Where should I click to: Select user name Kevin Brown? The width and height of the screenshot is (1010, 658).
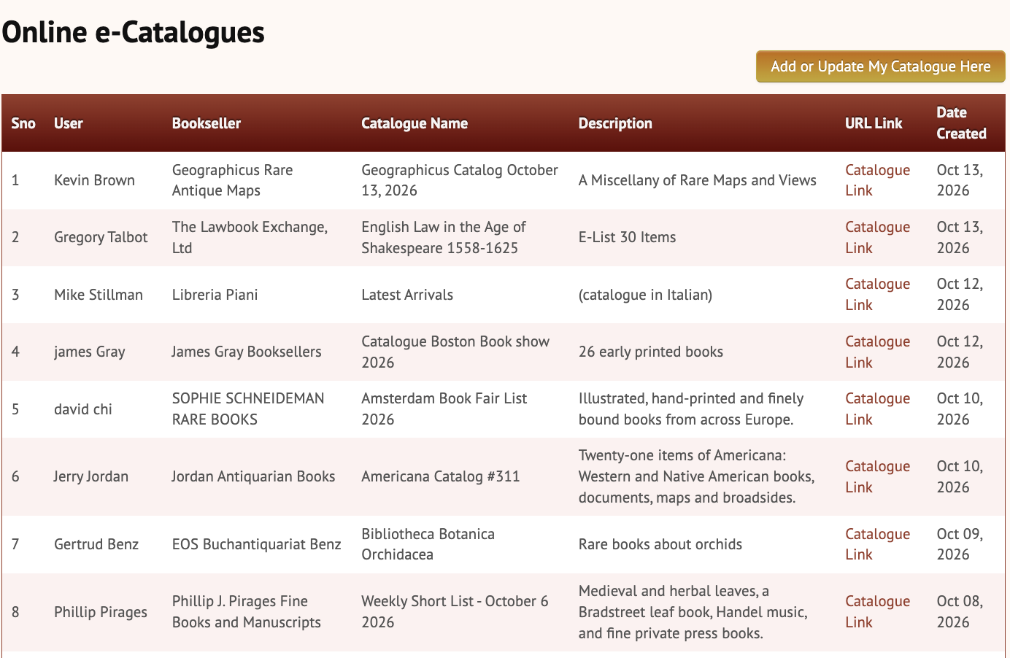click(x=94, y=180)
